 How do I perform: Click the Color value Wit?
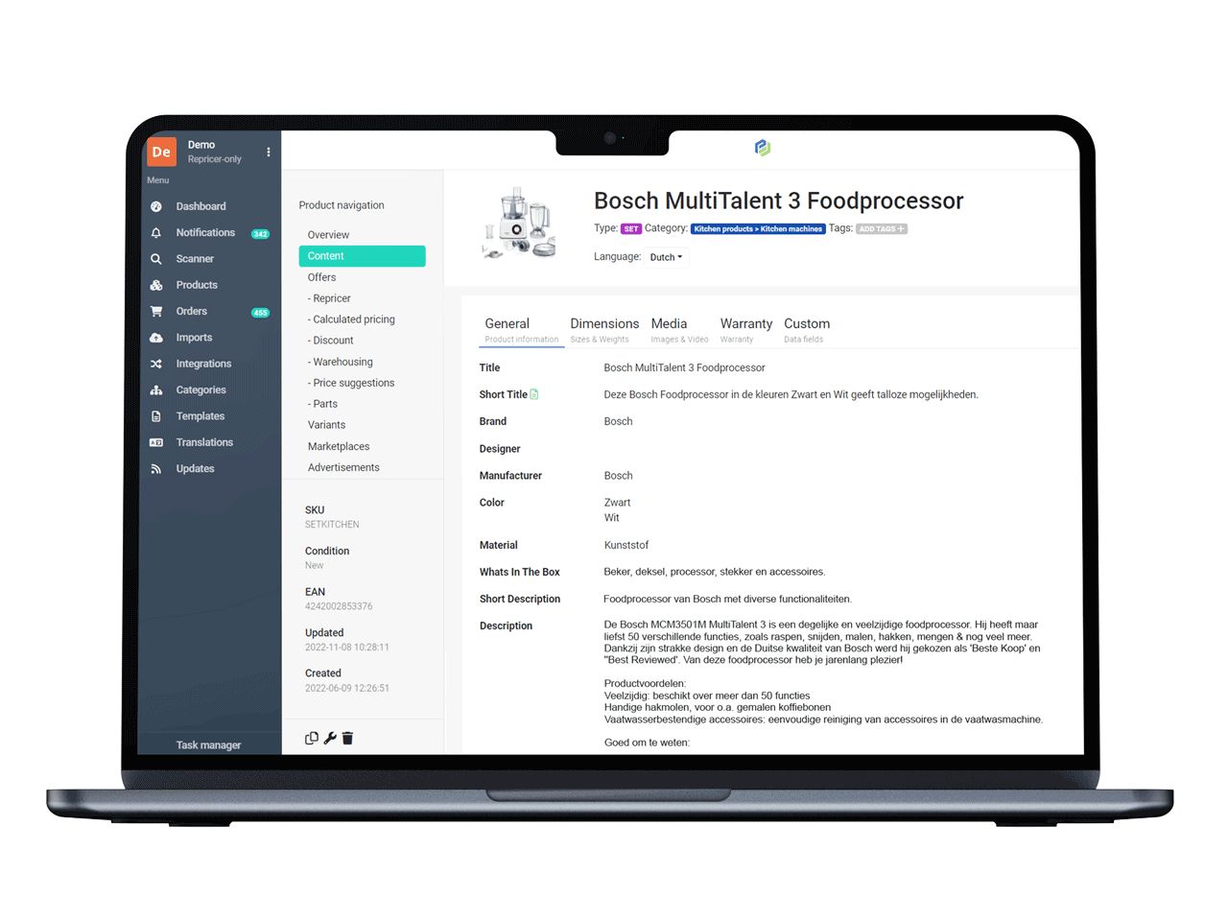[x=611, y=518]
